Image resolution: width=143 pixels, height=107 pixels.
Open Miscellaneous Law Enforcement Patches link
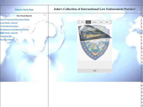click(15, 30)
